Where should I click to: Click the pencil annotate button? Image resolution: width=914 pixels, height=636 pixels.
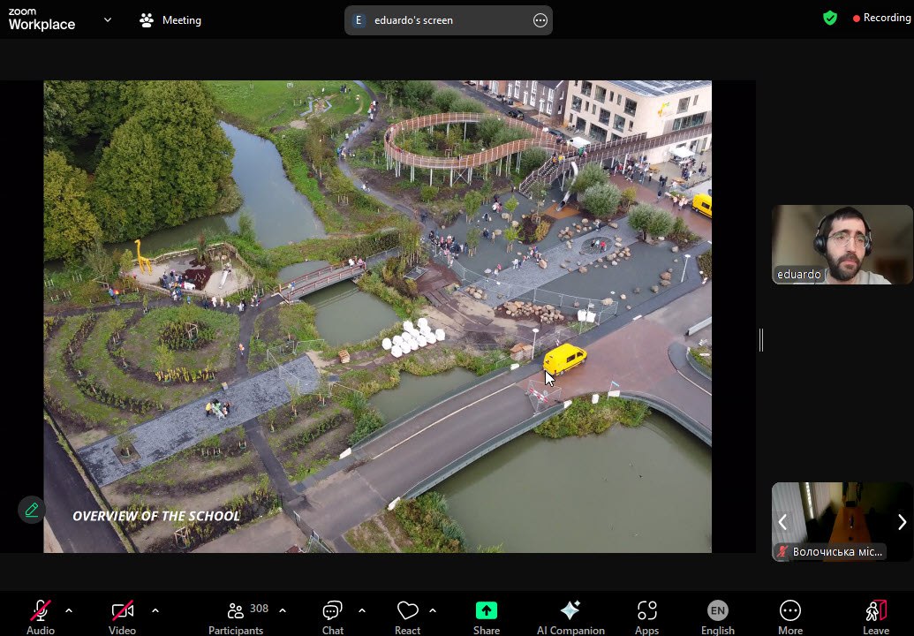31,510
